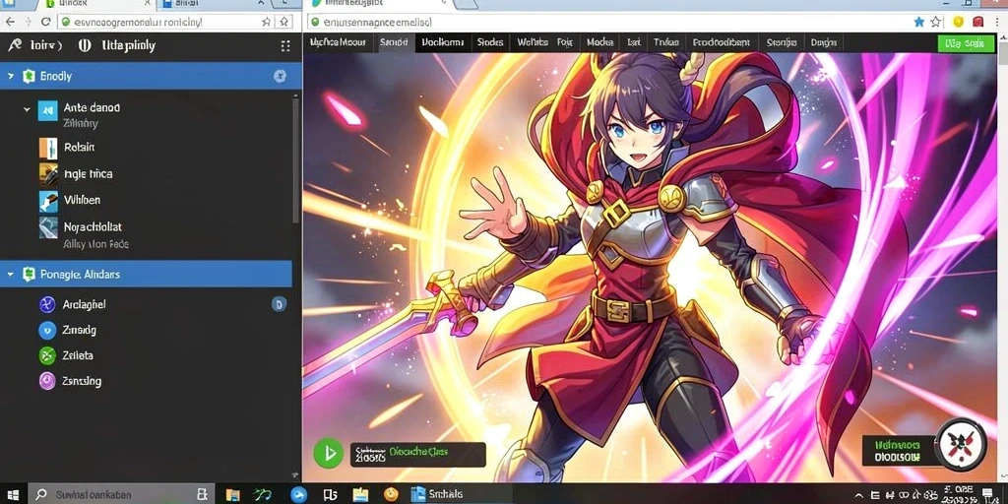Image resolution: width=1008 pixels, height=504 pixels.
Task: Collapse the Enodly section
Action: tap(10, 77)
